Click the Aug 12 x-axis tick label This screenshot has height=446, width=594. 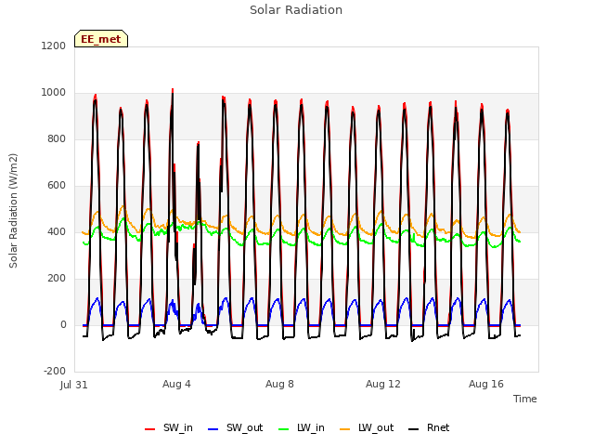[x=383, y=384]
